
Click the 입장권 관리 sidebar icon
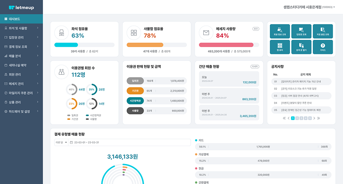click(x=6, y=37)
